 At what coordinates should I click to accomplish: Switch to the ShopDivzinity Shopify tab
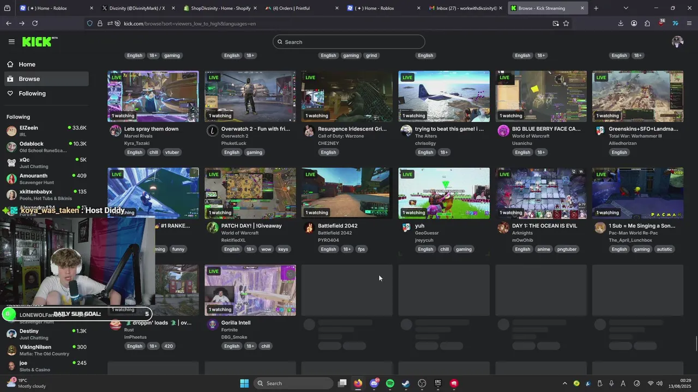coord(219,8)
